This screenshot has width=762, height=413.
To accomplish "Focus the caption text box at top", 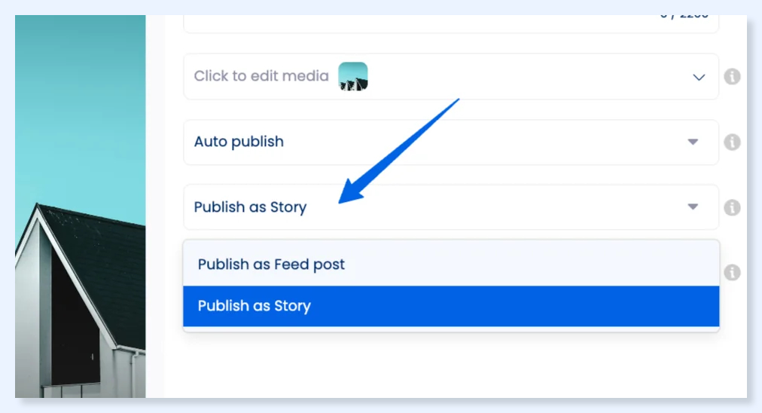I will (x=451, y=23).
